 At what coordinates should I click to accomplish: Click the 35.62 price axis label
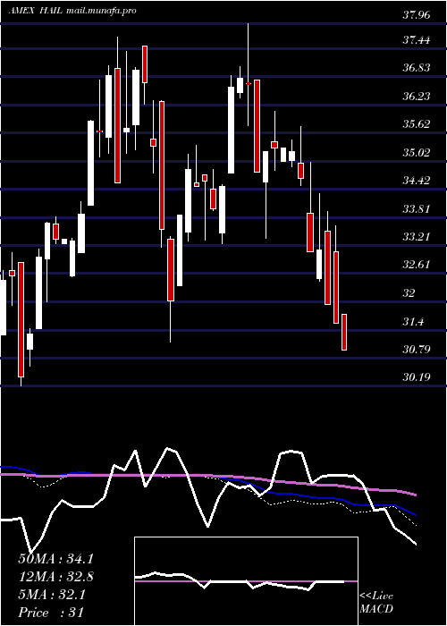point(416,123)
